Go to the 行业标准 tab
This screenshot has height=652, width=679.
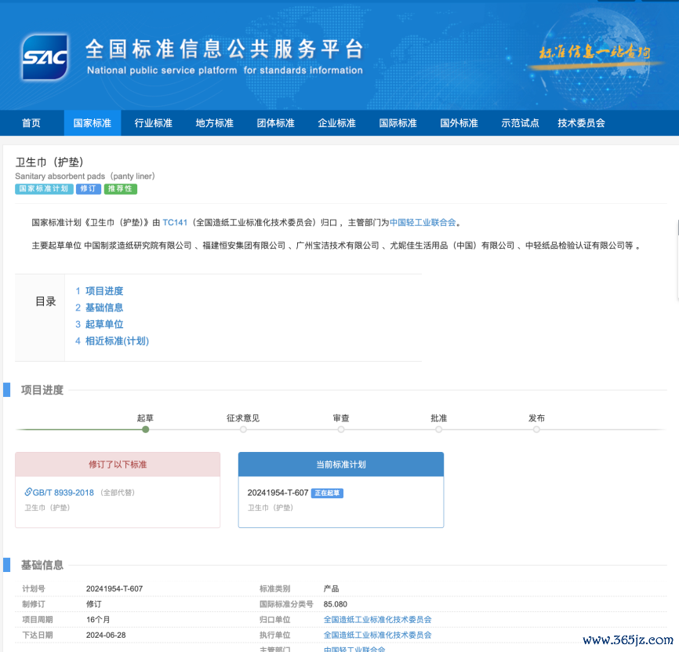pyautogui.click(x=154, y=123)
